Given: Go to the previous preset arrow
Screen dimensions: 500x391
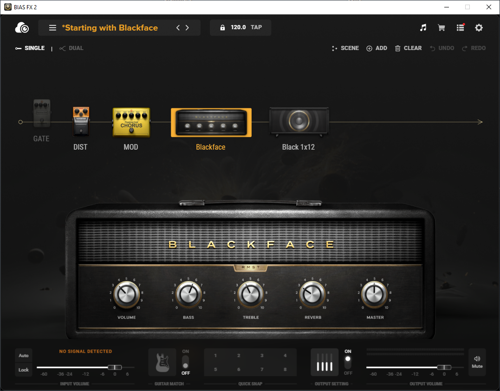Looking at the screenshot, I should click(178, 28).
